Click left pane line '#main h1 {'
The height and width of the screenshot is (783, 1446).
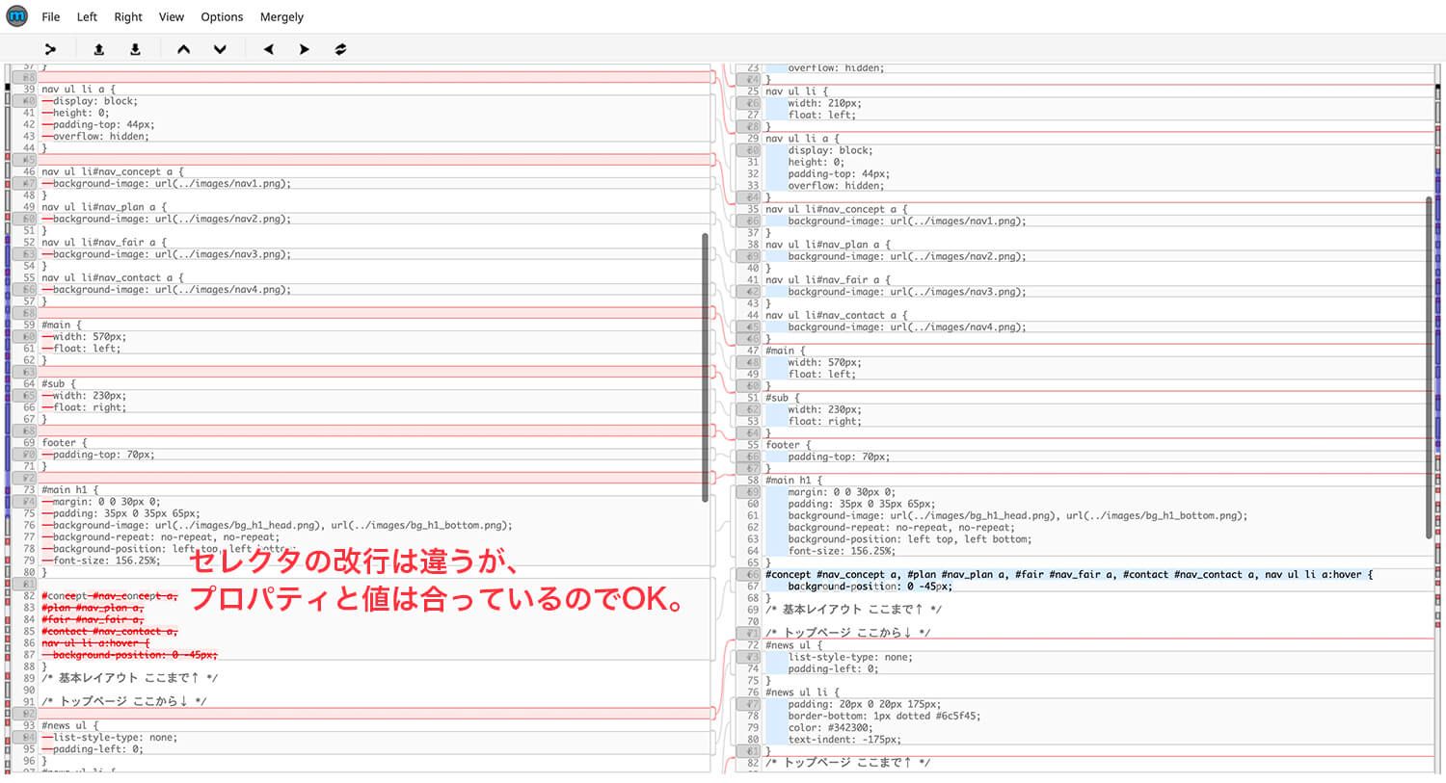pyautogui.click(x=69, y=489)
